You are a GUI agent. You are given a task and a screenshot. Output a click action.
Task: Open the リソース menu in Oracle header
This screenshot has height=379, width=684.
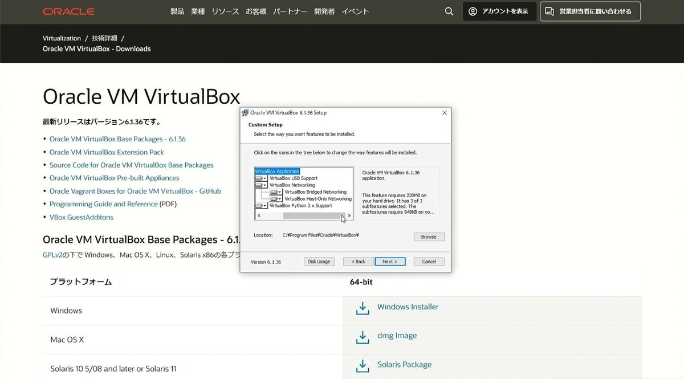[226, 11]
